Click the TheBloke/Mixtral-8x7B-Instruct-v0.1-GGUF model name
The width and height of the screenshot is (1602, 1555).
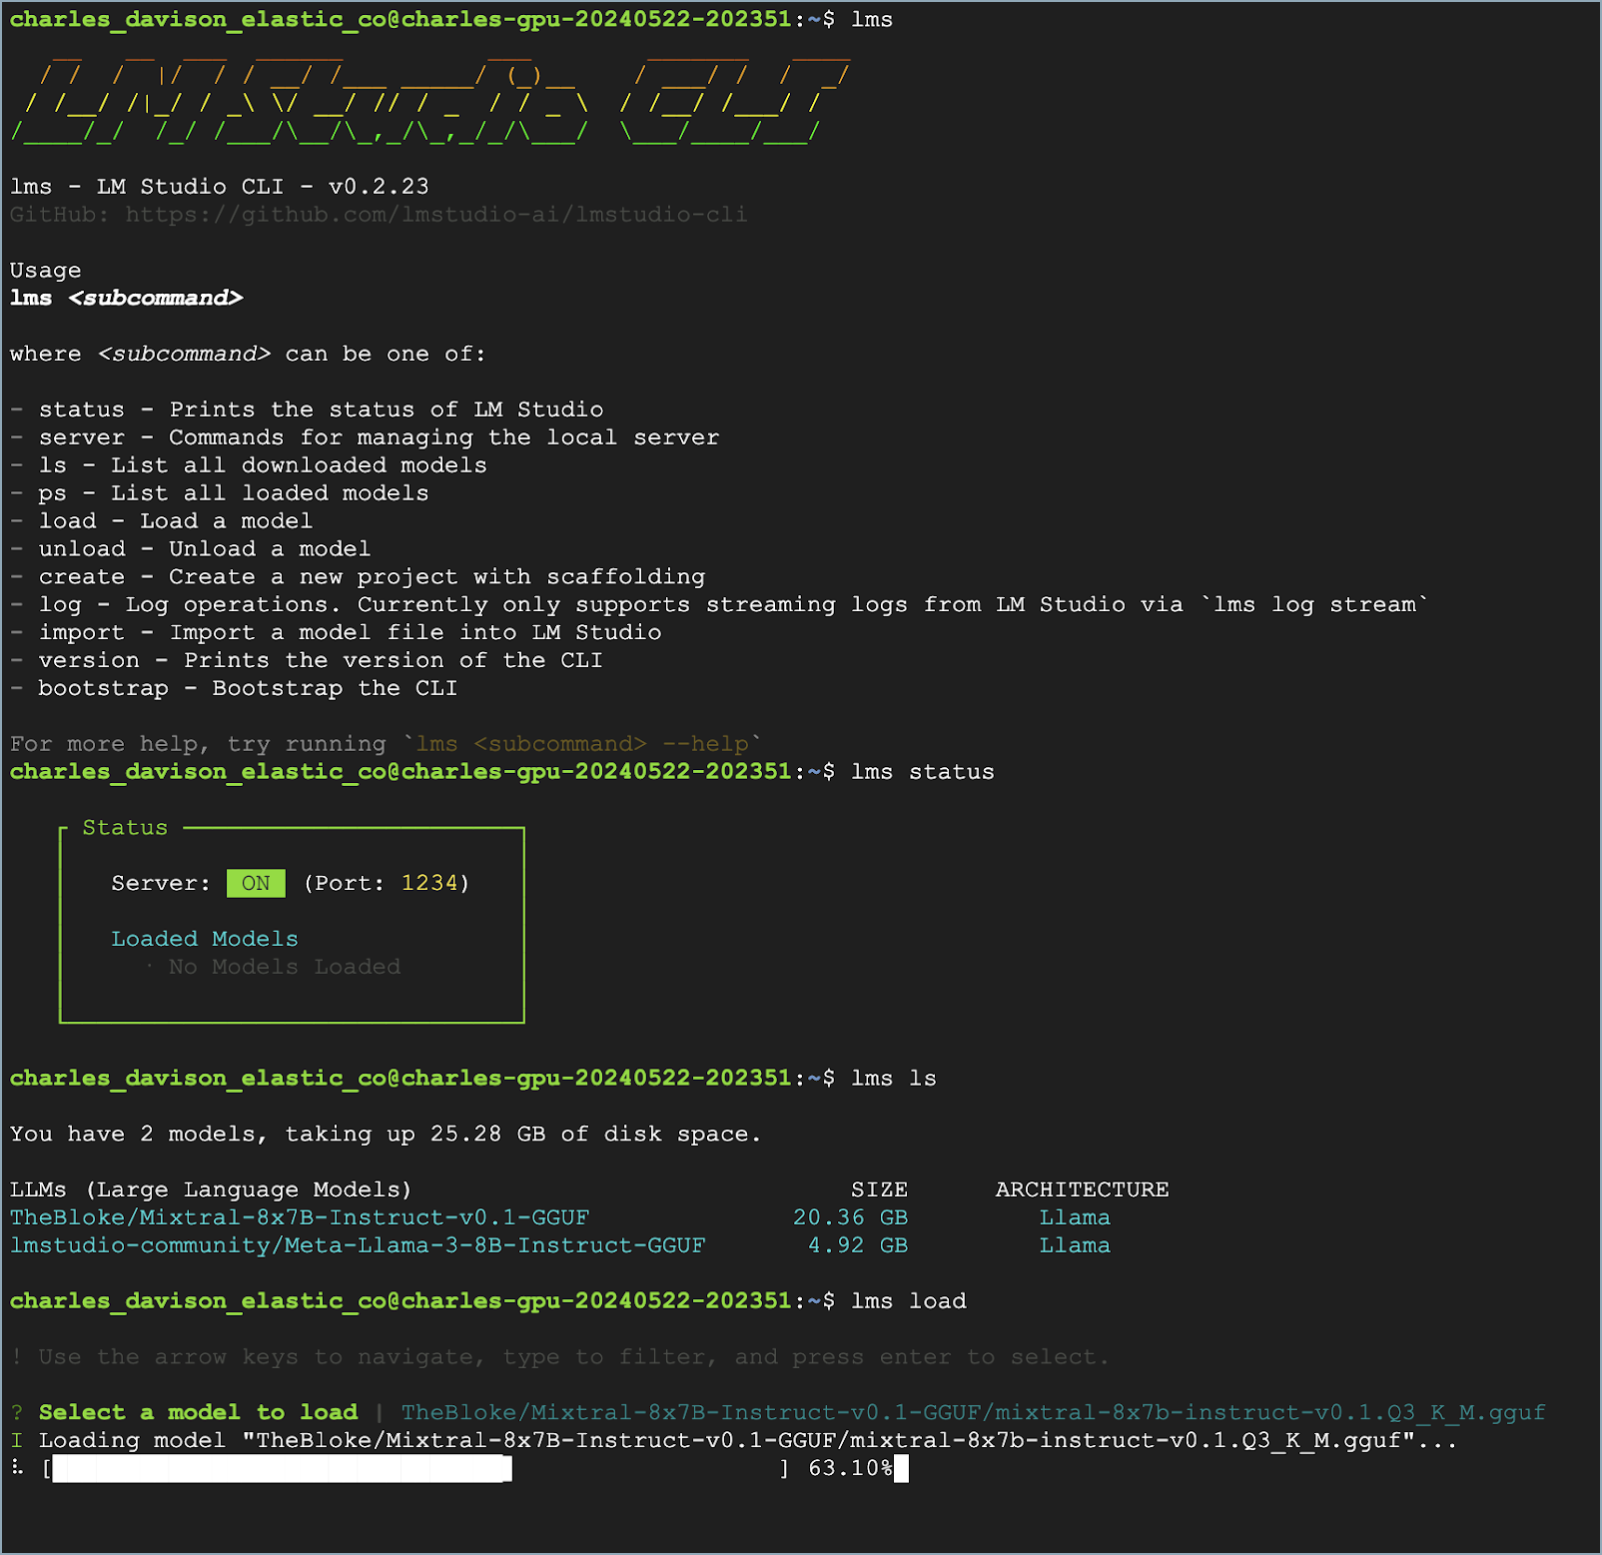tap(298, 1216)
